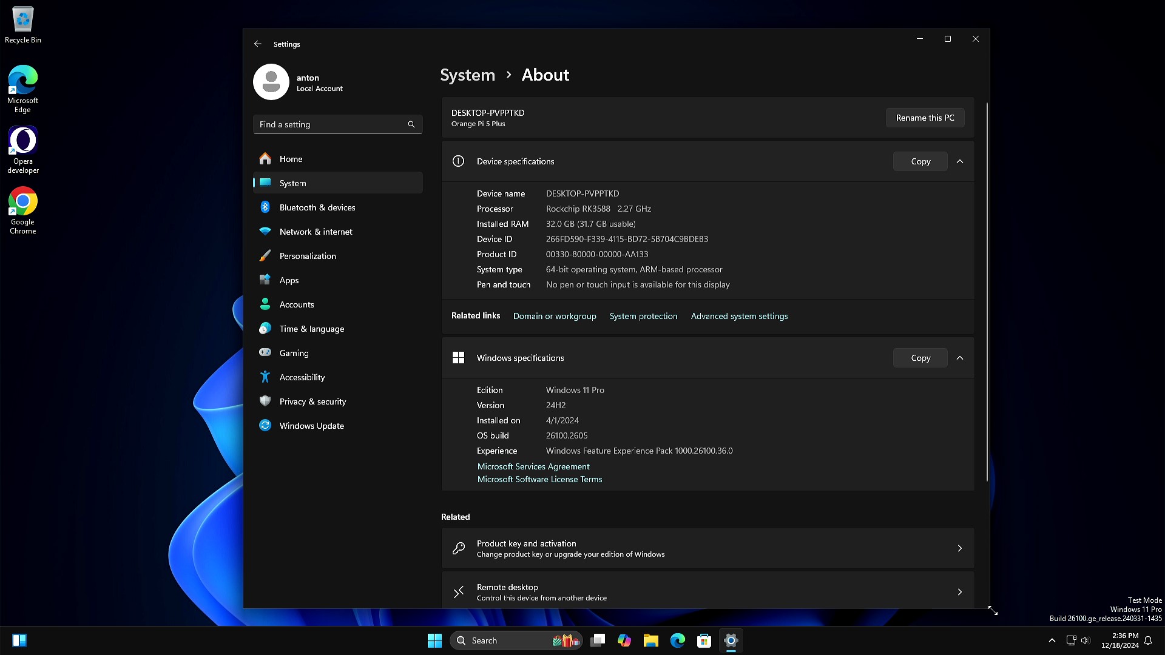Collapse the Device specifications section
This screenshot has width=1165, height=655.
tap(960, 161)
